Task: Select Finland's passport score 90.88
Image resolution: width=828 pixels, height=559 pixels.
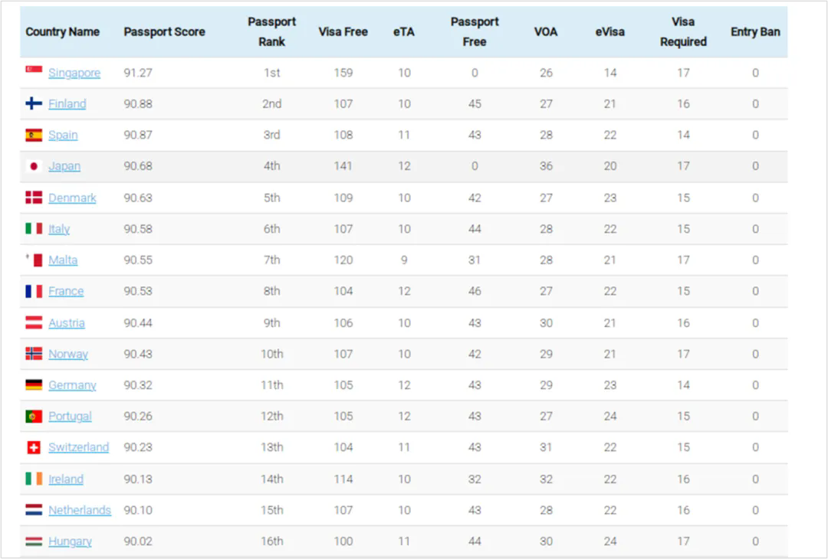Action: tap(138, 104)
